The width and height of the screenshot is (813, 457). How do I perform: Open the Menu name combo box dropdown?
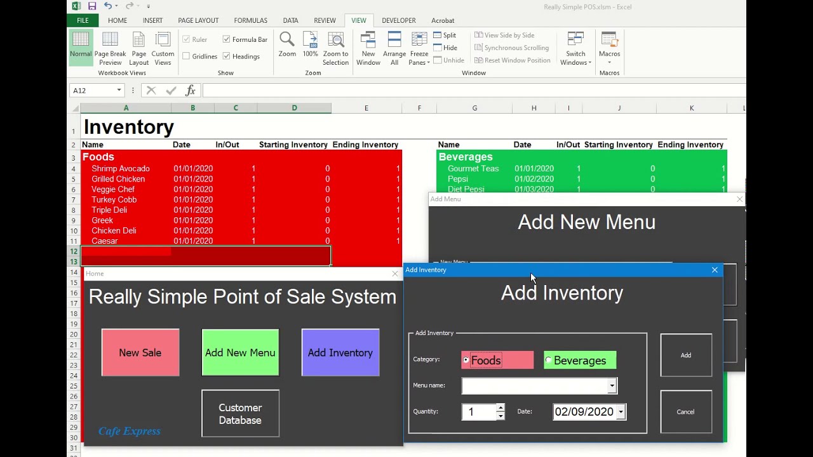pyautogui.click(x=612, y=386)
